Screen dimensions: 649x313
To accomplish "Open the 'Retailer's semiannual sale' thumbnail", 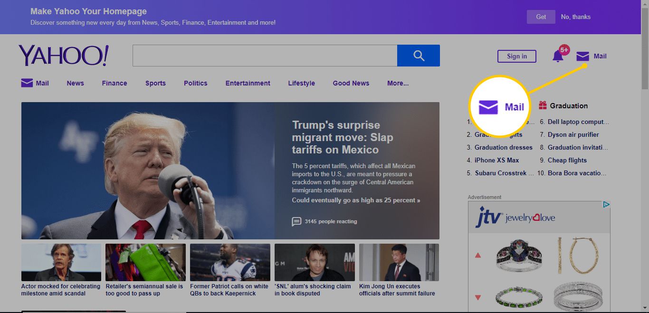I will tap(145, 262).
